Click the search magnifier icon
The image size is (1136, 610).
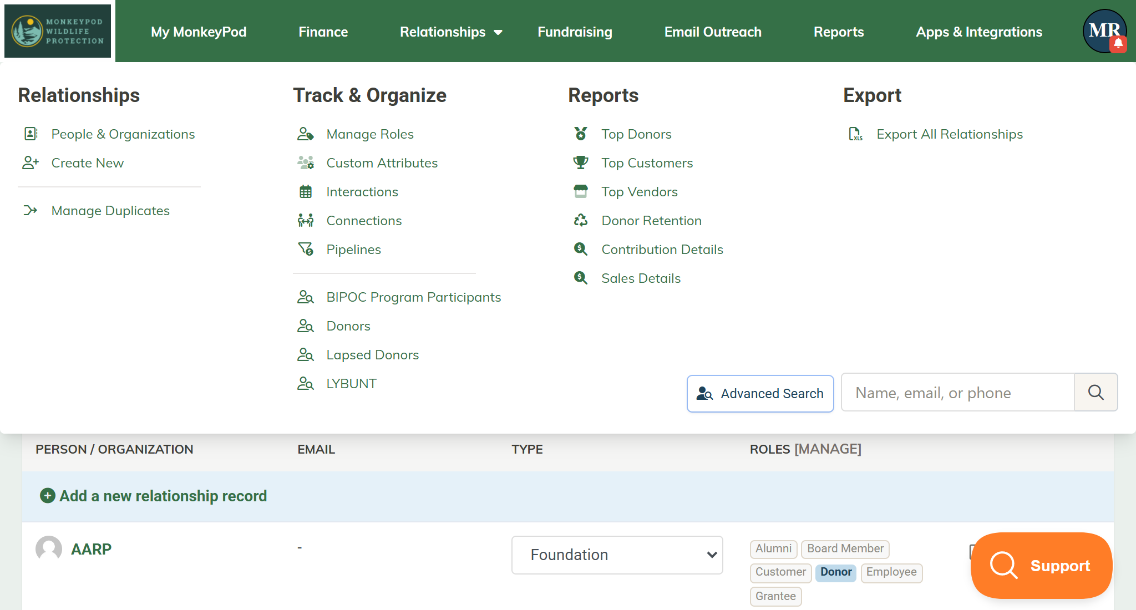[1096, 393]
